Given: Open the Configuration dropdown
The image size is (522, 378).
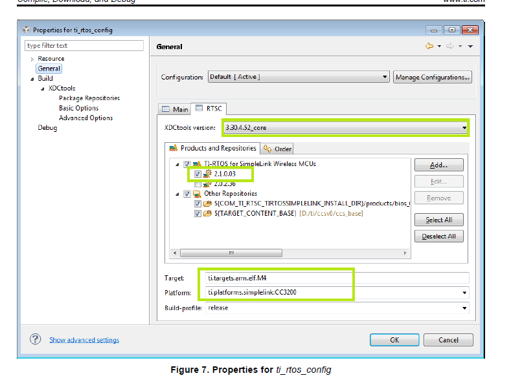Looking at the screenshot, I should click(x=299, y=77).
